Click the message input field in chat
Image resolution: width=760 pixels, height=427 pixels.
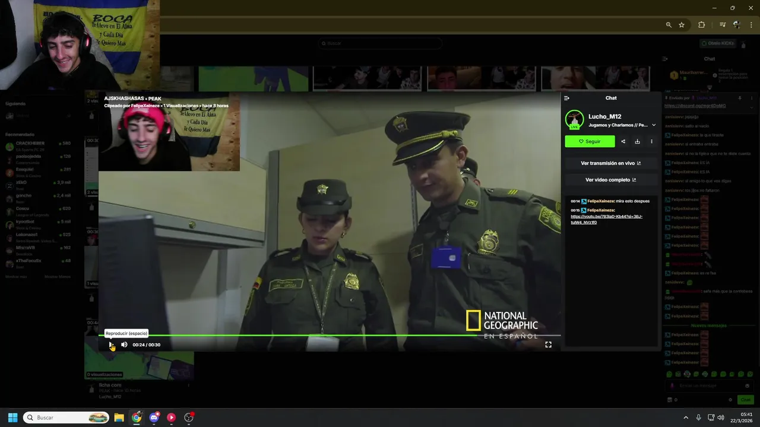[x=710, y=385]
